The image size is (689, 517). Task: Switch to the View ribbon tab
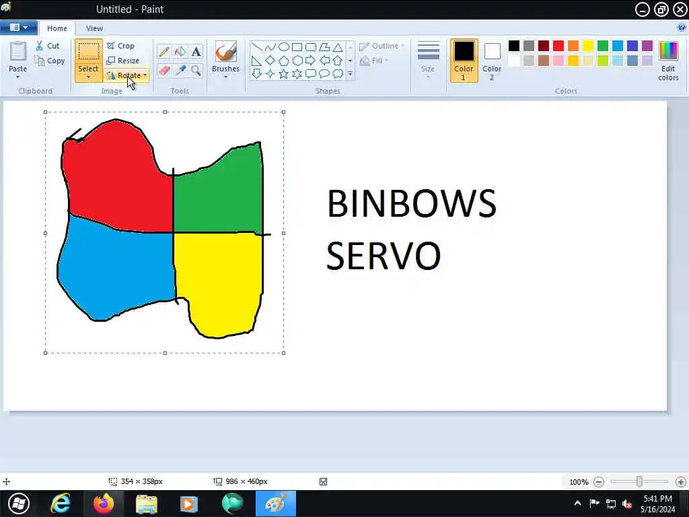[x=94, y=28]
